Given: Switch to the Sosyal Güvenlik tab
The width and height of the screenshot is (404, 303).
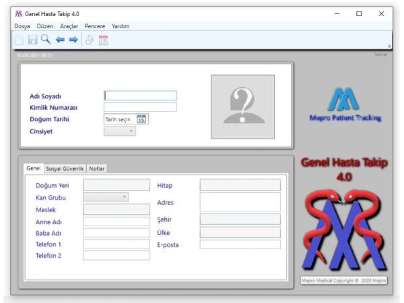Looking at the screenshot, I should coord(65,169).
